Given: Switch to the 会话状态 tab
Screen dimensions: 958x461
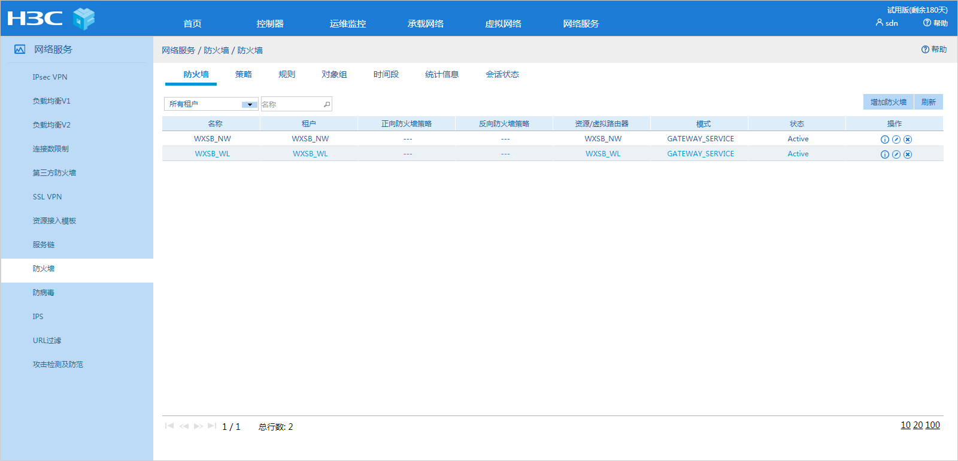Looking at the screenshot, I should pyautogui.click(x=502, y=74).
